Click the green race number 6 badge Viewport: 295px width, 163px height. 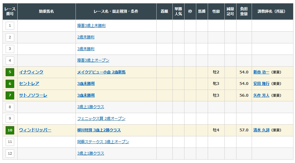[x=10, y=84]
